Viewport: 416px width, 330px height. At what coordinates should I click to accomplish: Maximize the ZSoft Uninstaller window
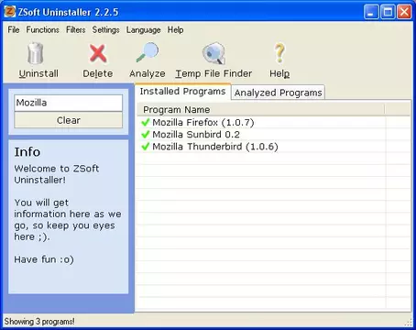coord(388,12)
